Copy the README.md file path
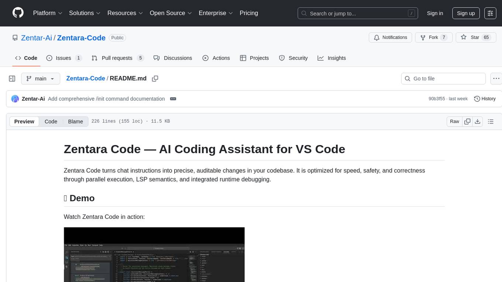Viewport: 502px width, 282px height. (155, 79)
